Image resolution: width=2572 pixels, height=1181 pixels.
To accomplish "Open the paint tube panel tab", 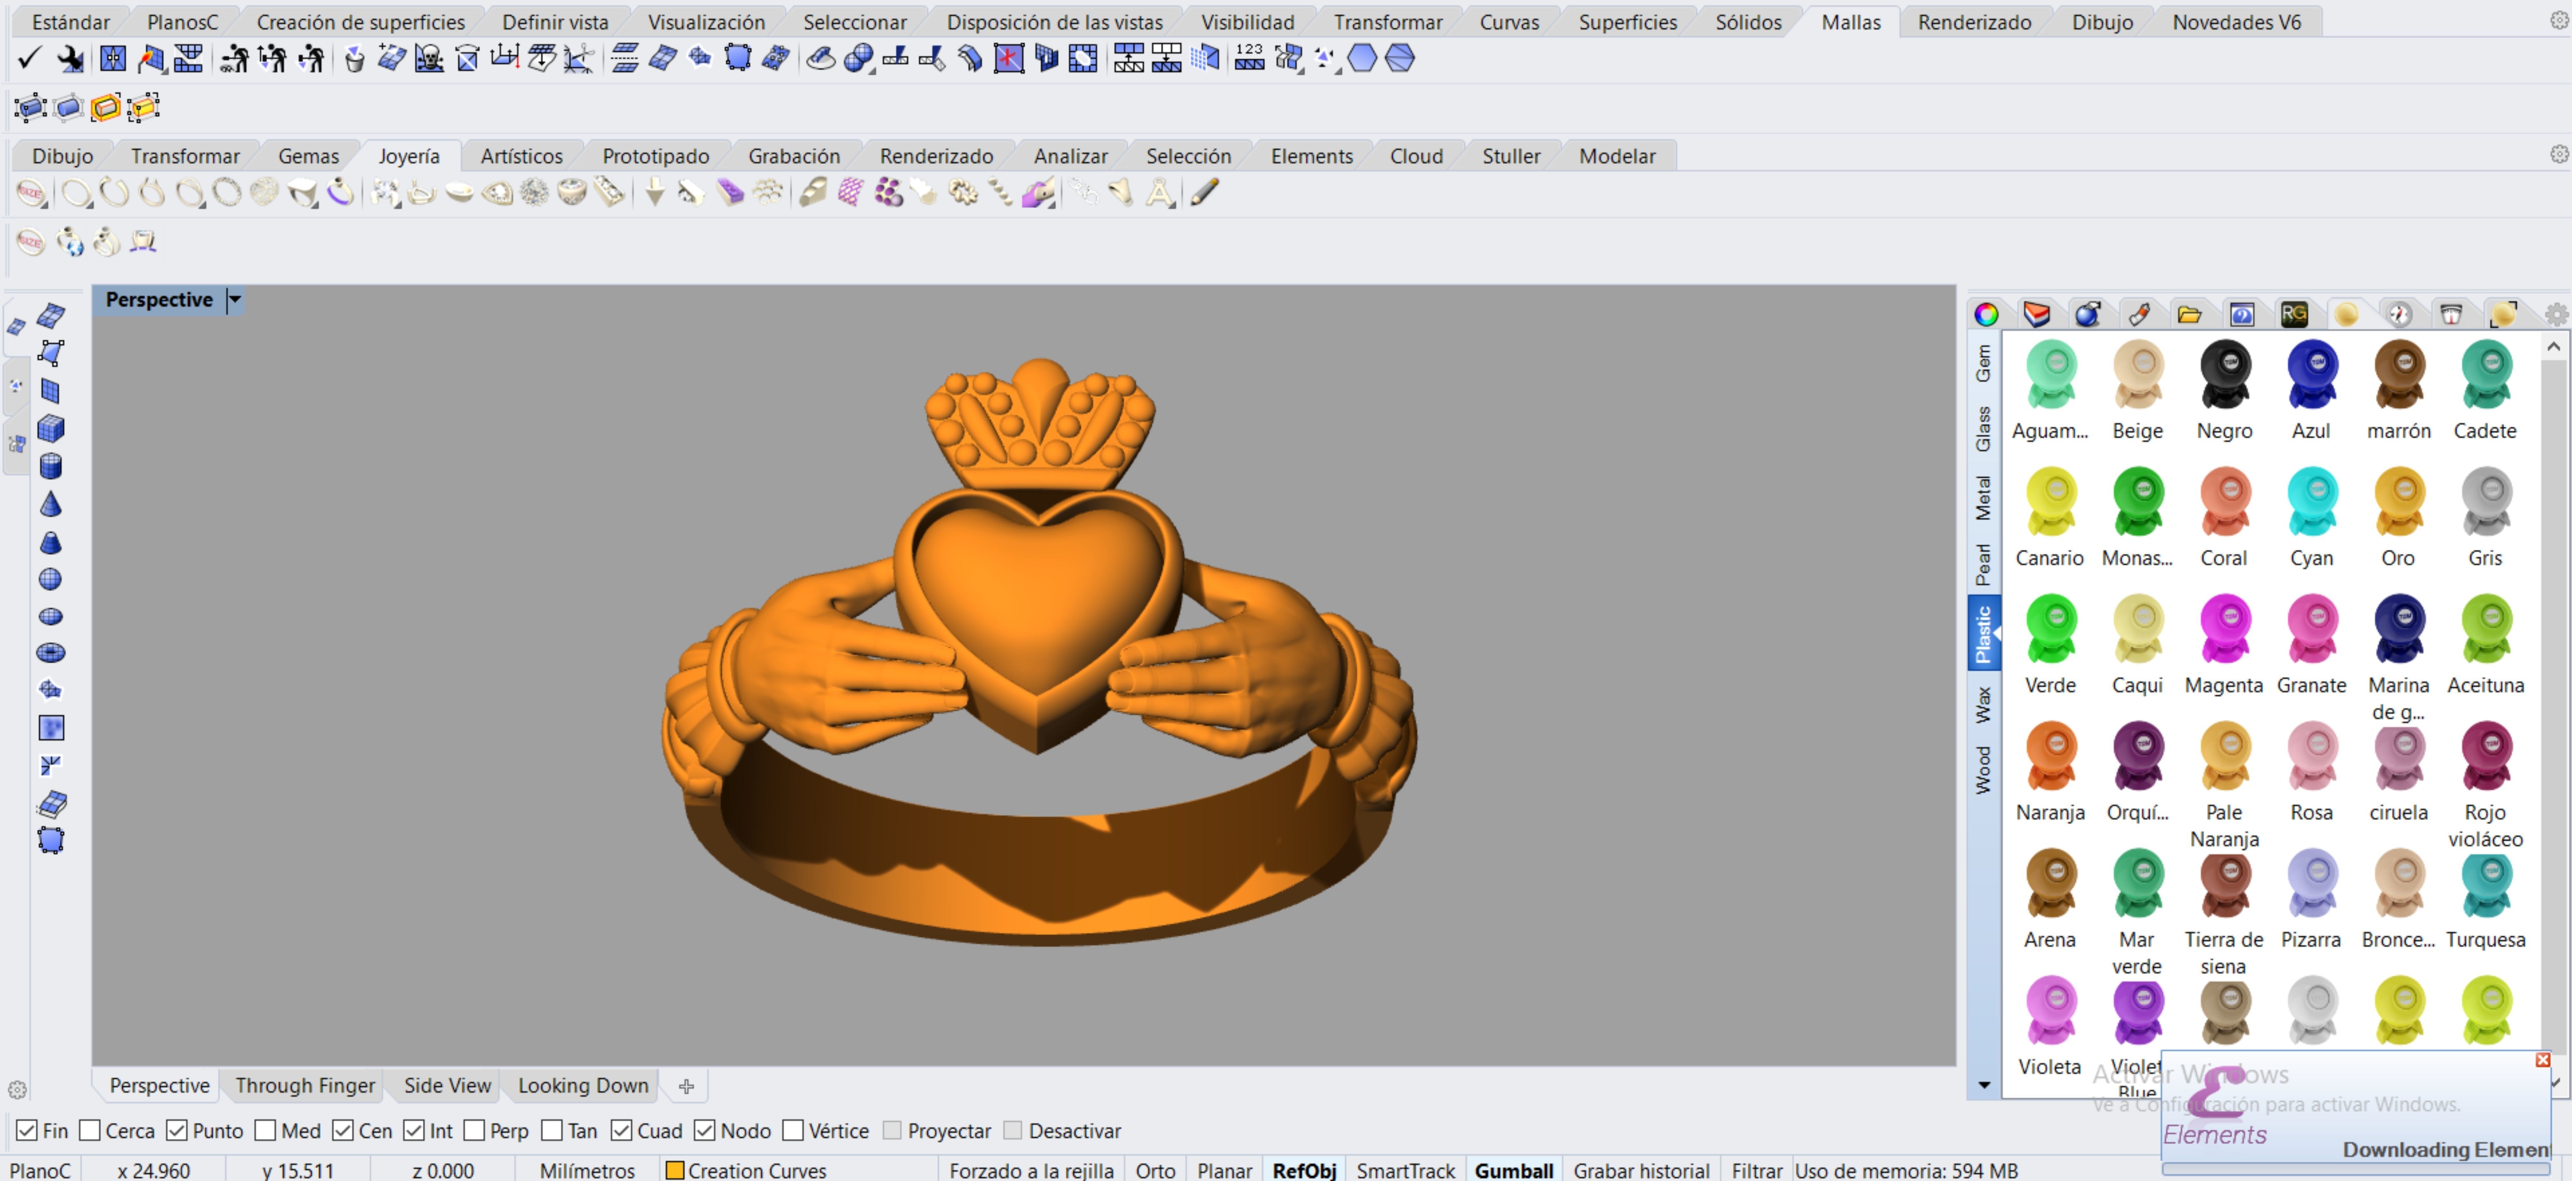I will click(x=2140, y=315).
